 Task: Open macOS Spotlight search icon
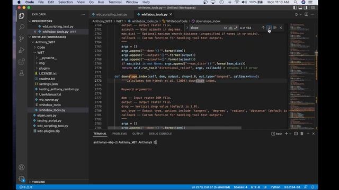coord(296,2)
